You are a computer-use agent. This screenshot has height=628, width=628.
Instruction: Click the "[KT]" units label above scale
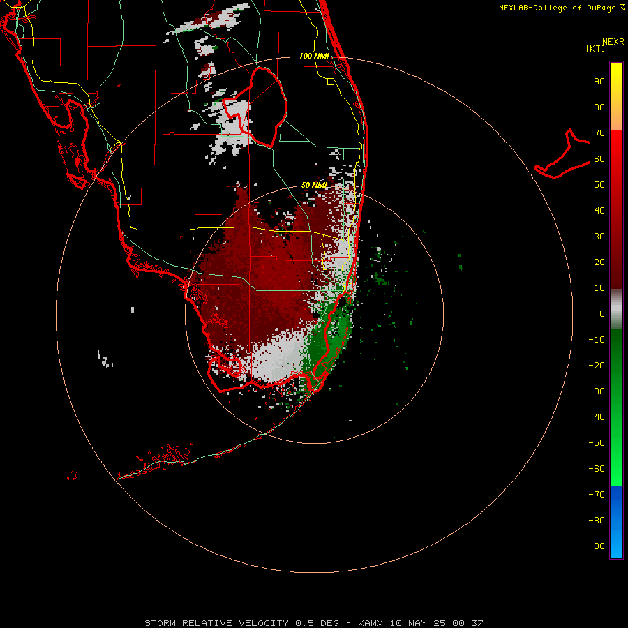pyautogui.click(x=595, y=48)
